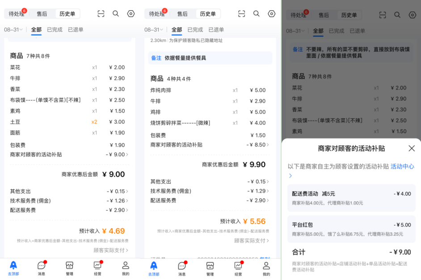Expand the 08-31 date dropdown in left panel
This screenshot has height=280, width=421.
click(x=13, y=29)
